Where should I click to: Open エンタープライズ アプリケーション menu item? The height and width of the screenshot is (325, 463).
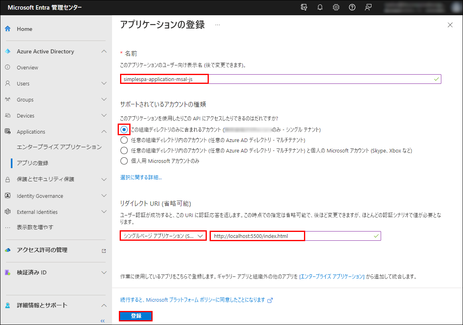click(59, 147)
